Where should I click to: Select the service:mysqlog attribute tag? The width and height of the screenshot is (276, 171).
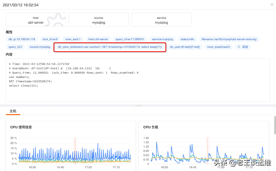pos(162,39)
